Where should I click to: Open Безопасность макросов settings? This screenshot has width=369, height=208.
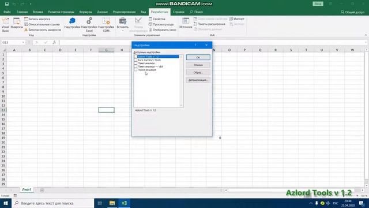pos(43,29)
